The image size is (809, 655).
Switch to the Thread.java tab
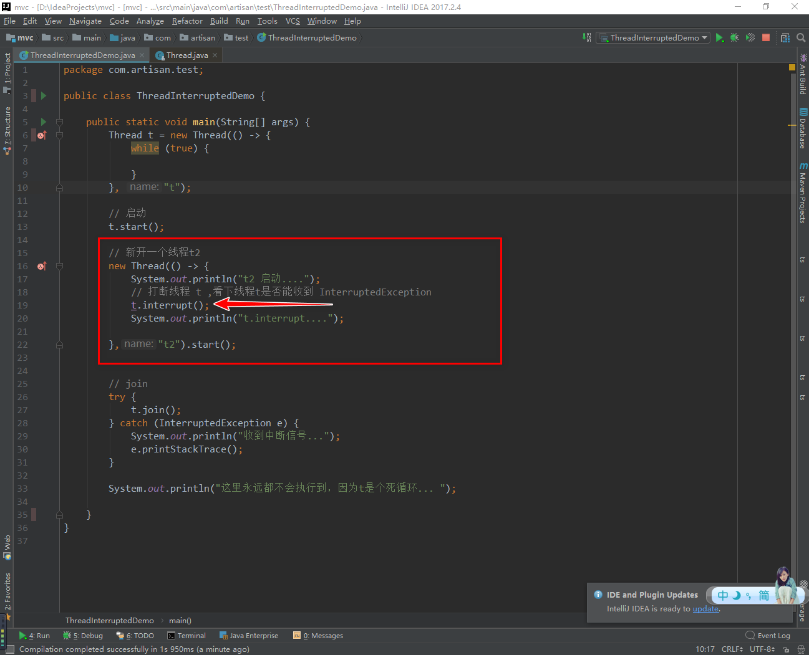point(187,55)
